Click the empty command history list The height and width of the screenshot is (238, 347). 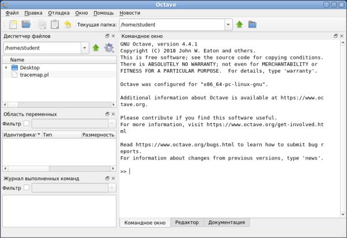(x=59, y=211)
